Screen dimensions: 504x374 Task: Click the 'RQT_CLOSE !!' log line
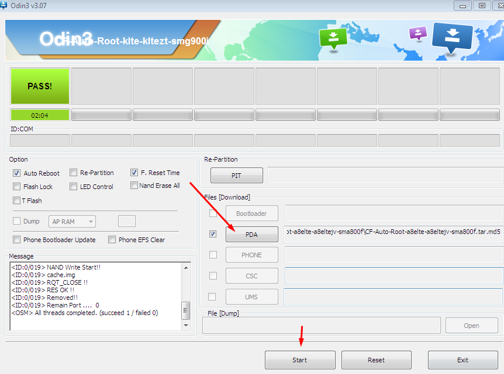[x=50, y=282]
